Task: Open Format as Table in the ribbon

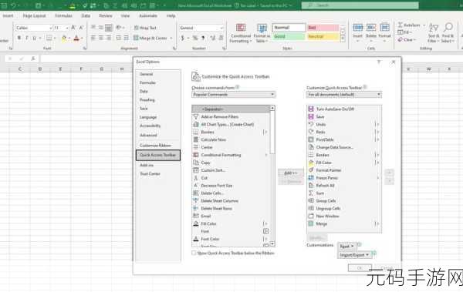Action: (262, 33)
